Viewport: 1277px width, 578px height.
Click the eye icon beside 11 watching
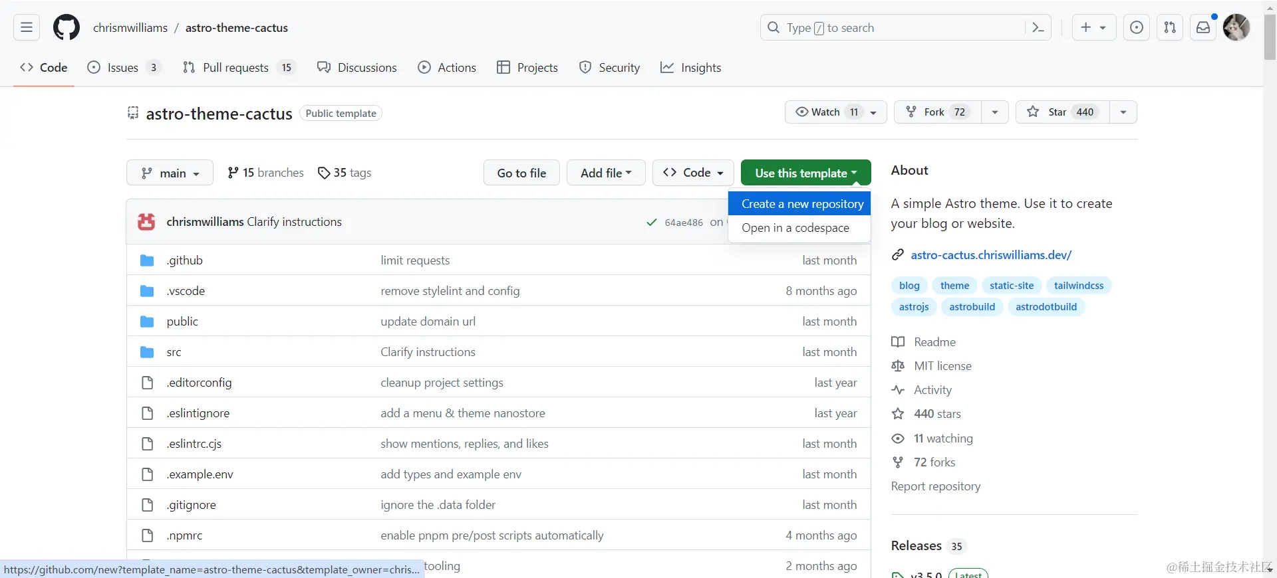tap(898, 438)
